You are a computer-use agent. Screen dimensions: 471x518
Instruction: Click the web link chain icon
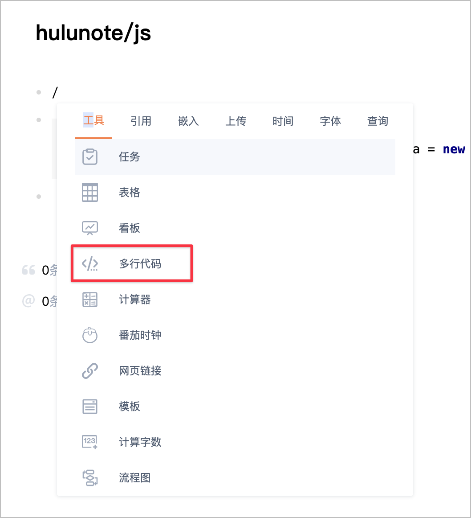90,371
